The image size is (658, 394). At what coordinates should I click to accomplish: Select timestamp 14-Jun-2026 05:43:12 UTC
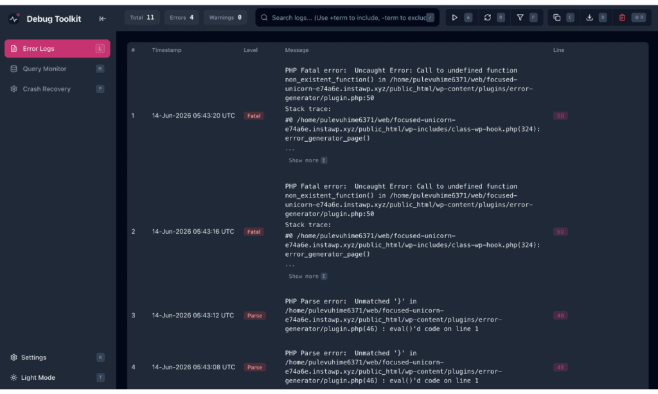point(193,315)
